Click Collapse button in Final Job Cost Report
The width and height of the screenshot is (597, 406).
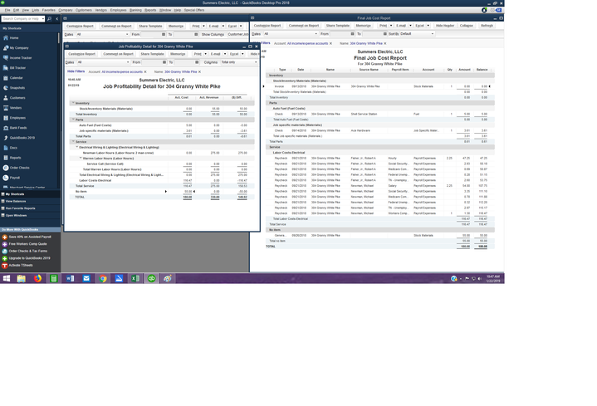[x=467, y=26]
